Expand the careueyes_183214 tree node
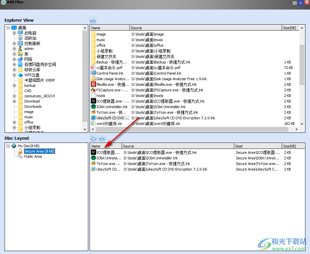The height and width of the screenshot is (254, 310). [14, 96]
